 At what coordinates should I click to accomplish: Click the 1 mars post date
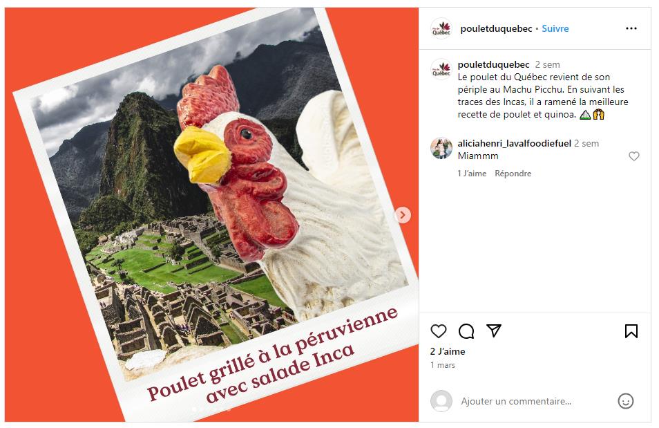point(443,365)
